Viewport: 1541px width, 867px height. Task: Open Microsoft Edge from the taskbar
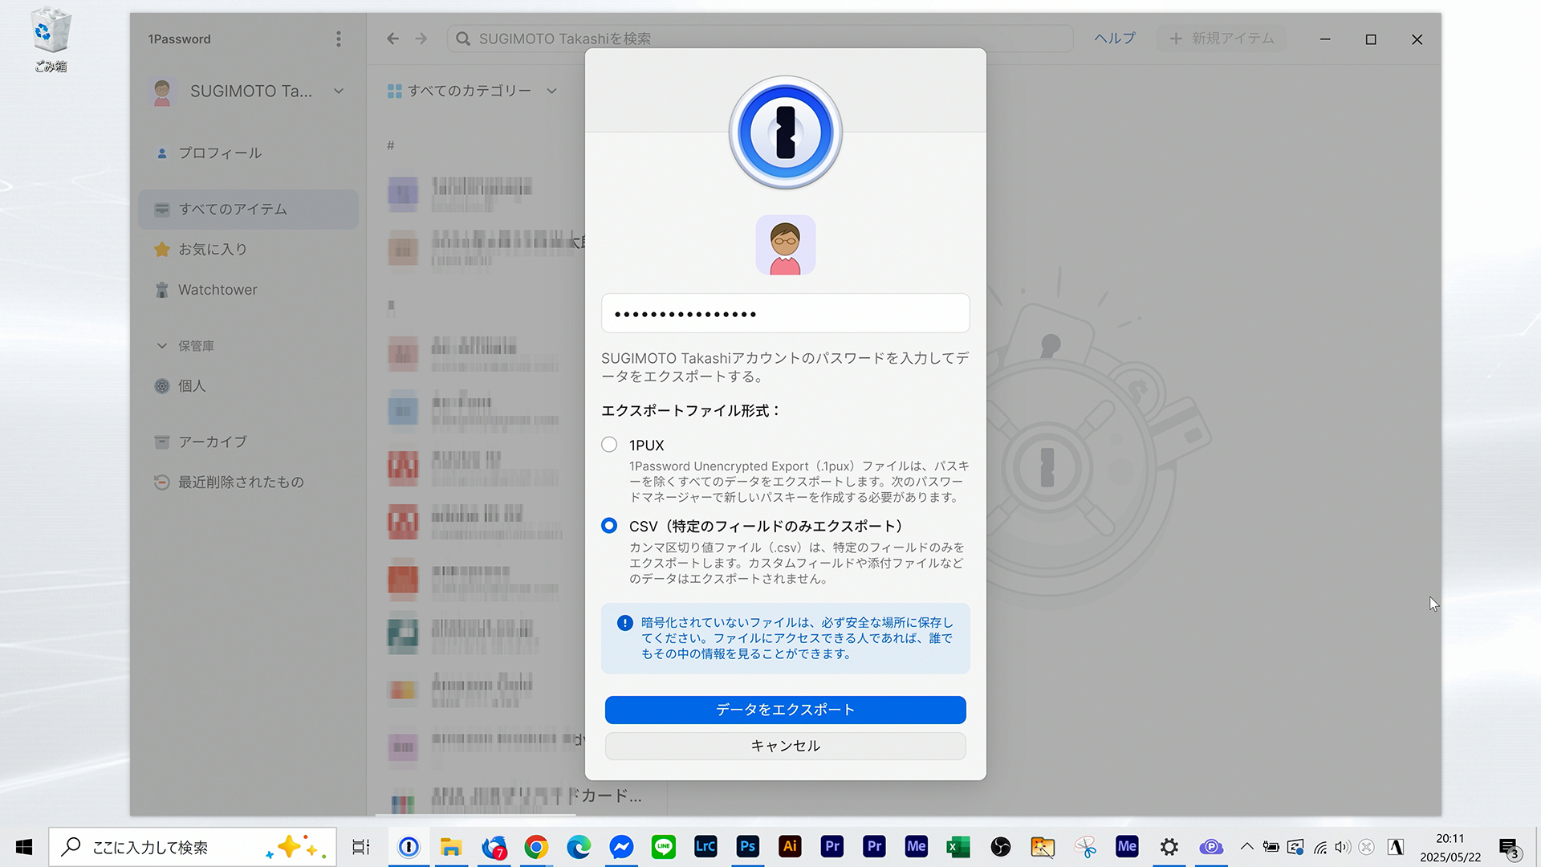point(579,847)
